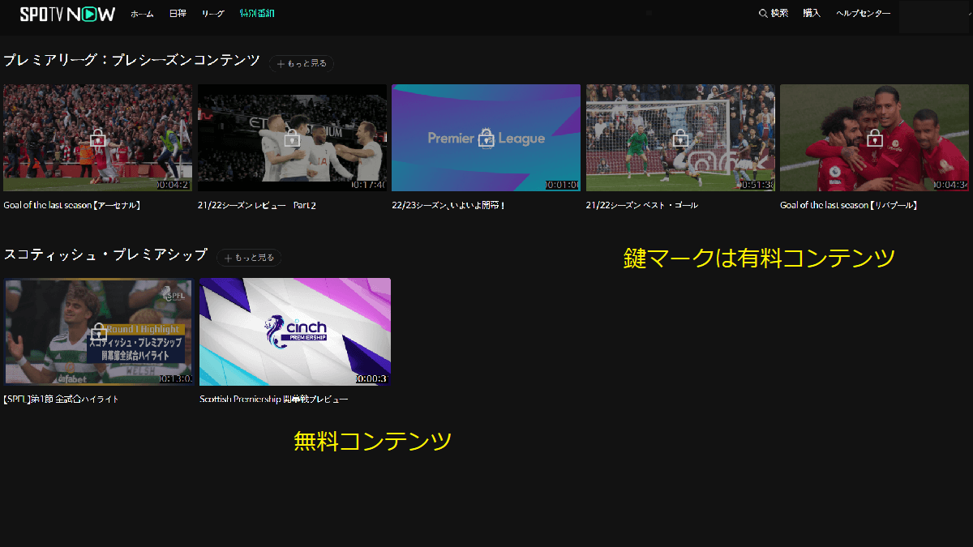
Task: Click lock icon on レビュー Part 2 video
Action: (292, 137)
